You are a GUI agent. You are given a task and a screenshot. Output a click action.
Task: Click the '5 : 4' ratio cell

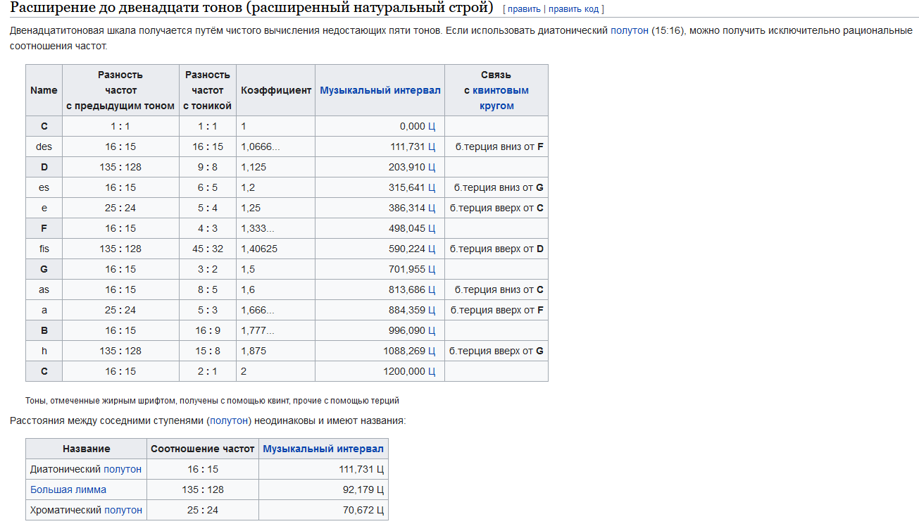(208, 208)
